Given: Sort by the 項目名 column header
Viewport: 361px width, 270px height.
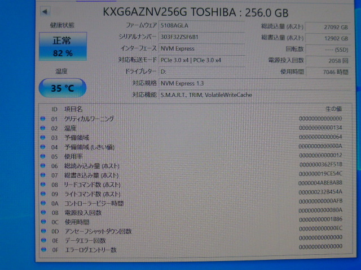Looking at the screenshot, I should point(73,109).
